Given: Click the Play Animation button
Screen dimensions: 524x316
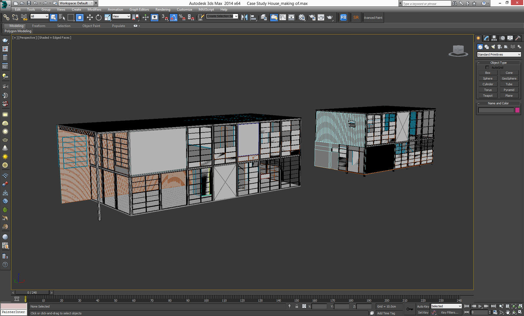Looking at the screenshot, I should (x=480, y=306).
